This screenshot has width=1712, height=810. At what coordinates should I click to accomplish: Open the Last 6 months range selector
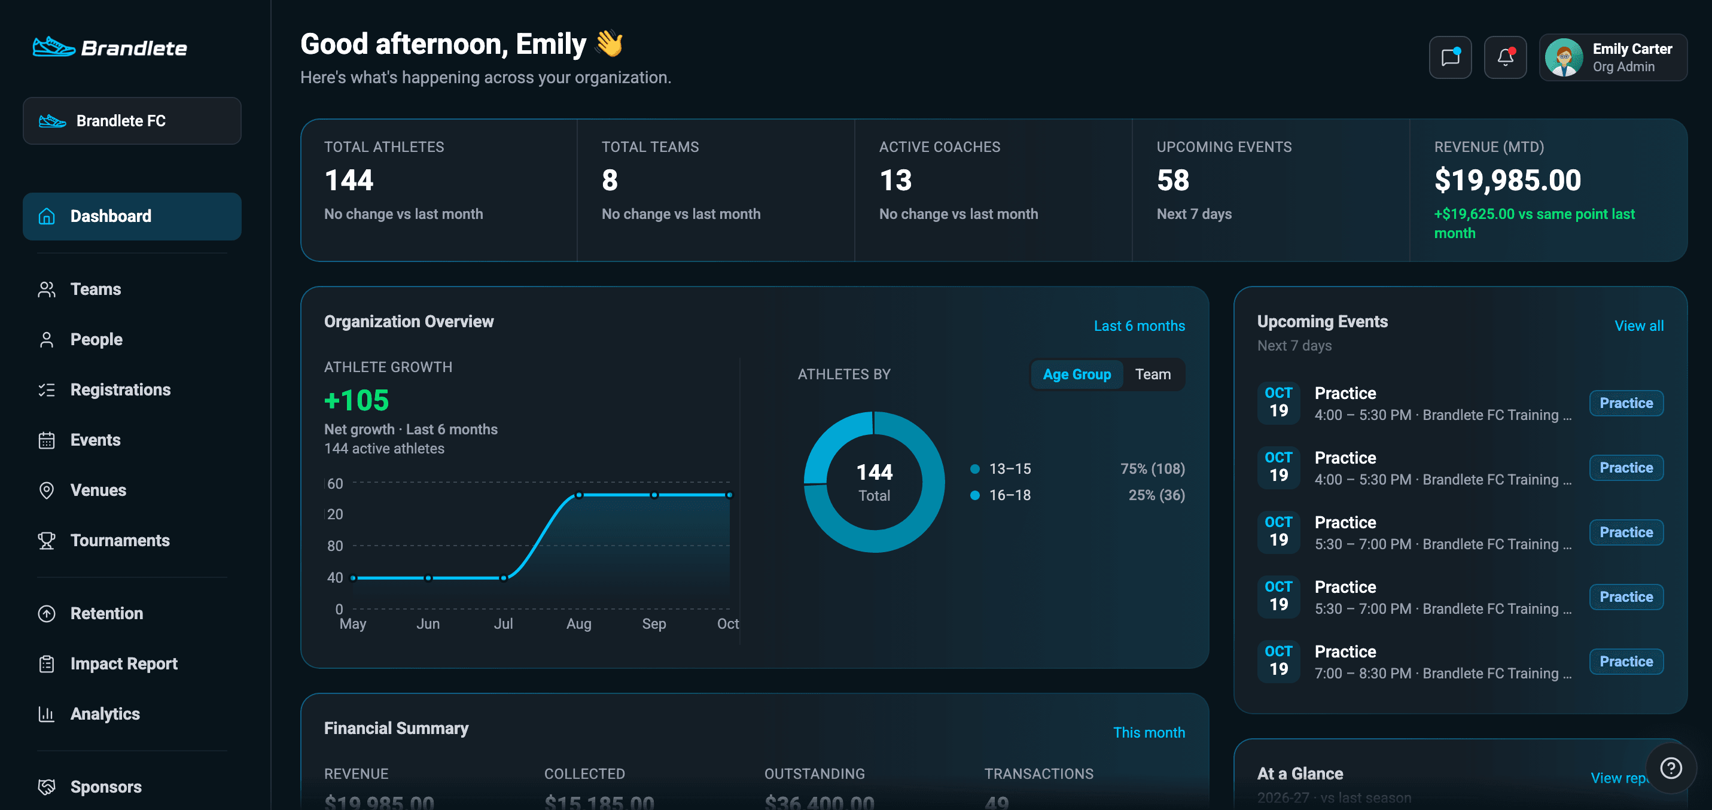coord(1139,325)
